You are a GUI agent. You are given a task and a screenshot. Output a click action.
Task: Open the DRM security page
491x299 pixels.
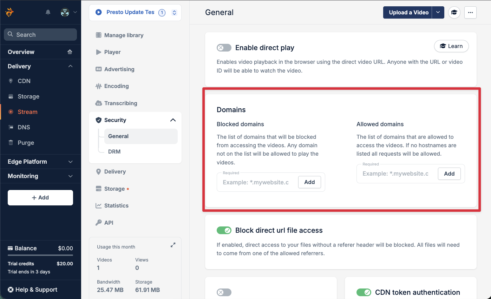tap(114, 151)
